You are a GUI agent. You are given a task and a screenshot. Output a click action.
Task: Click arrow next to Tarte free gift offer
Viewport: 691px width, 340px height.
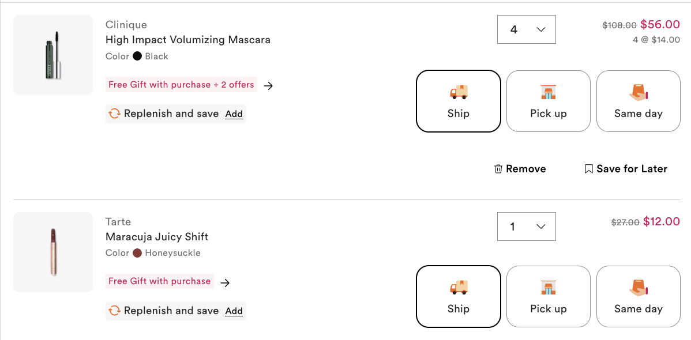click(x=226, y=282)
